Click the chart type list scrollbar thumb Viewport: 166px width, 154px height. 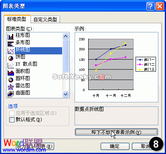point(65,56)
